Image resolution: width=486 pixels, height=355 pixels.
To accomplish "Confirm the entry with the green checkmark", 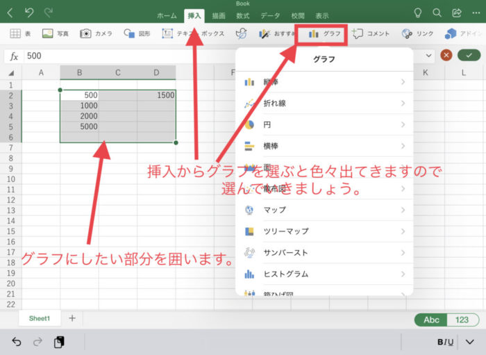I will (x=469, y=56).
